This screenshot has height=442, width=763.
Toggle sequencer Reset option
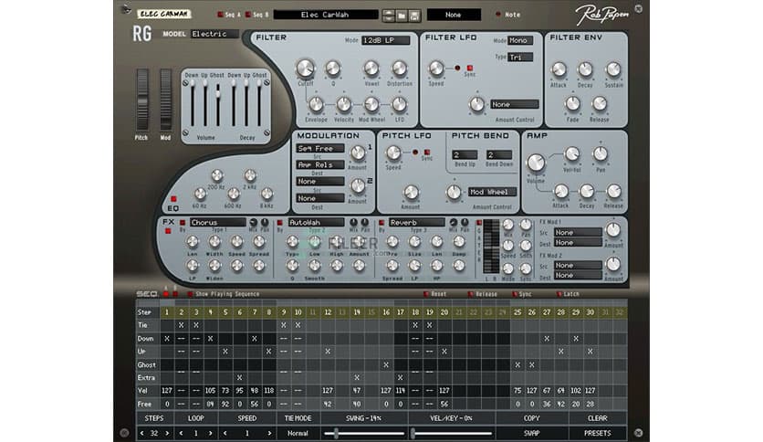pyautogui.click(x=426, y=294)
